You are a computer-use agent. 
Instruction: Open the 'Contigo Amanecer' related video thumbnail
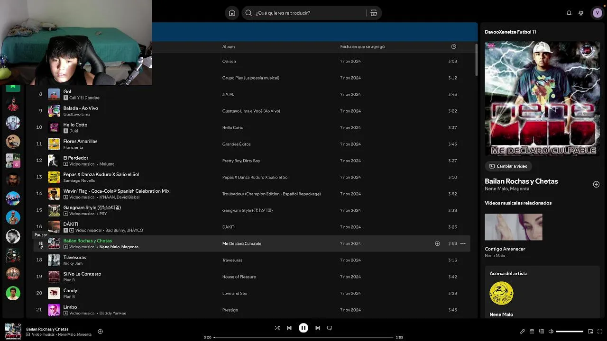coord(514,227)
